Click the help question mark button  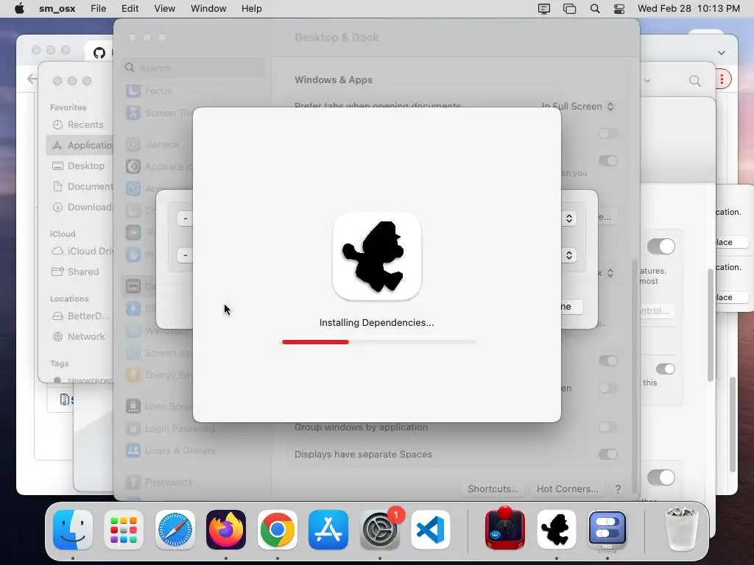tap(618, 489)
